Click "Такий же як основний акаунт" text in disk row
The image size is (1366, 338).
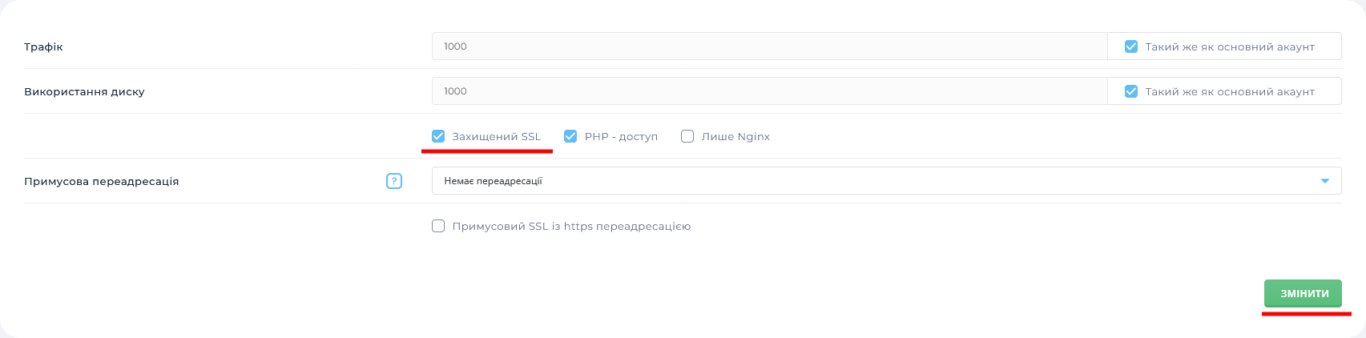1230,91
